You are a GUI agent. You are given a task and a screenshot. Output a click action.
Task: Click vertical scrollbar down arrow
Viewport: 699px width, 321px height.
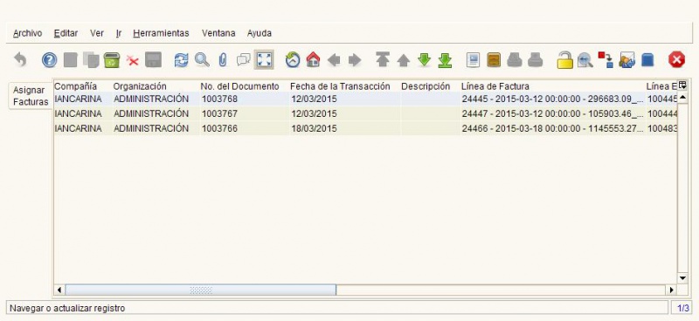point(682,277)
